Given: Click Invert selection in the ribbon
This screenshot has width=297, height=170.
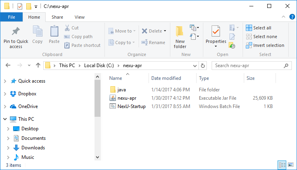Looking at the screenshot, I should tap(264, 45).
